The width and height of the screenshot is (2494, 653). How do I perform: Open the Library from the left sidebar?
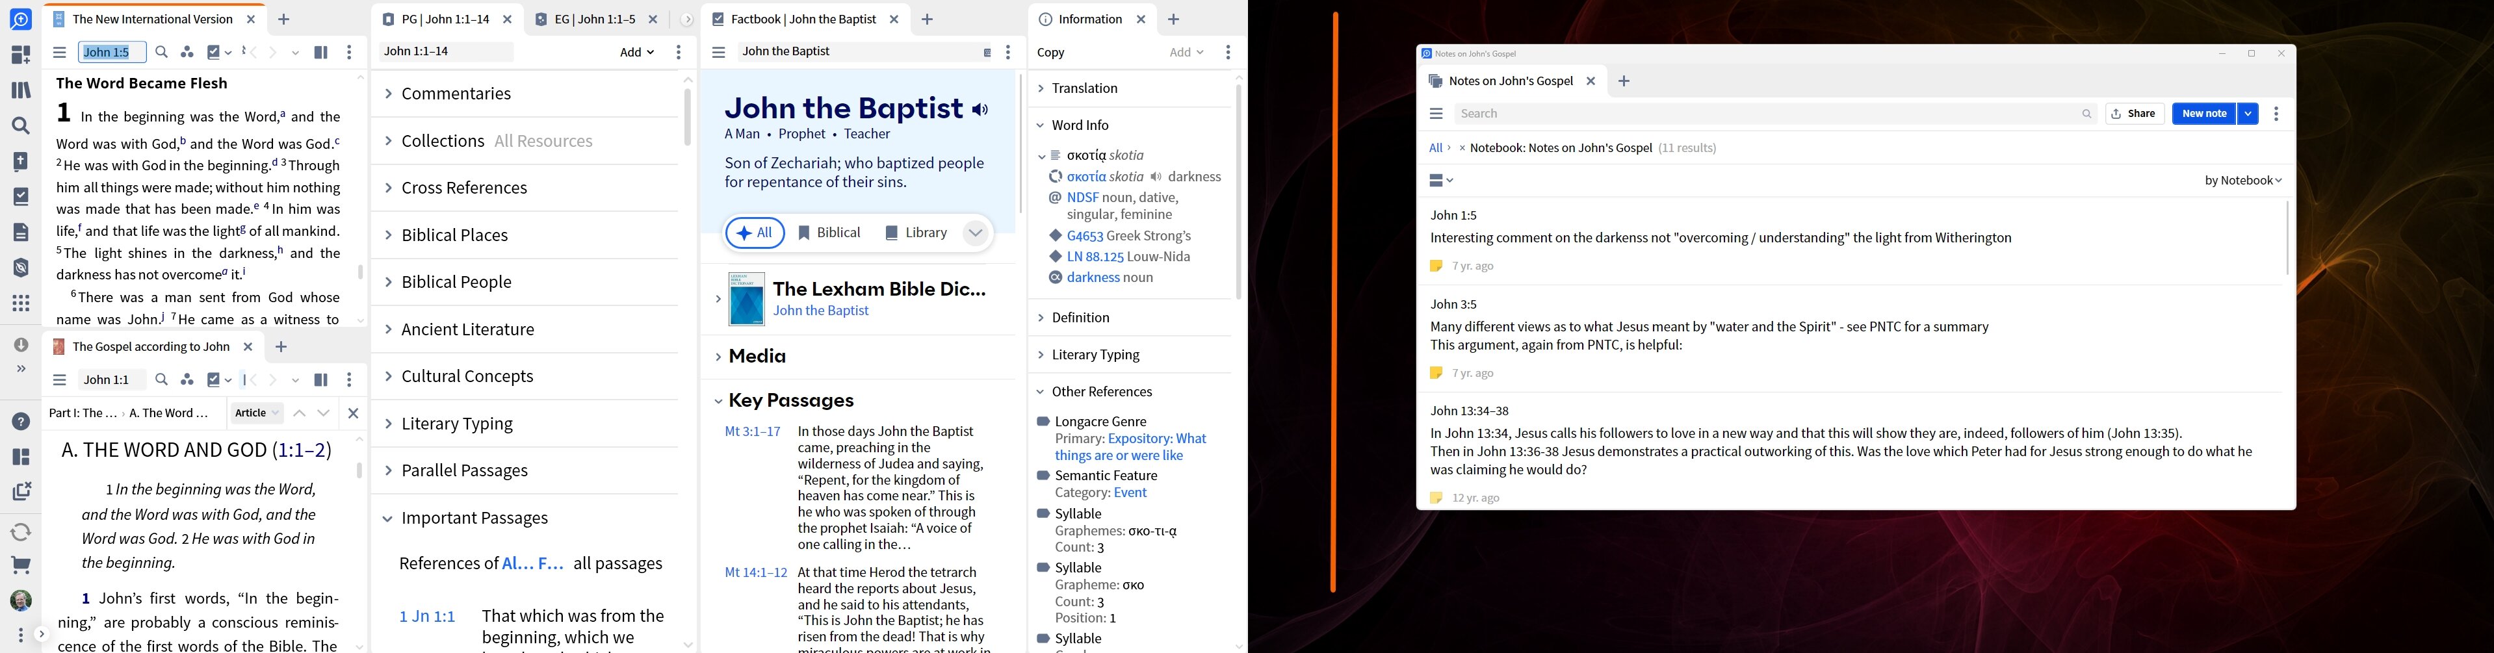point(20,90)
